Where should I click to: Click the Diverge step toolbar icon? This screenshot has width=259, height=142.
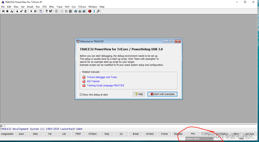(11, 11)
